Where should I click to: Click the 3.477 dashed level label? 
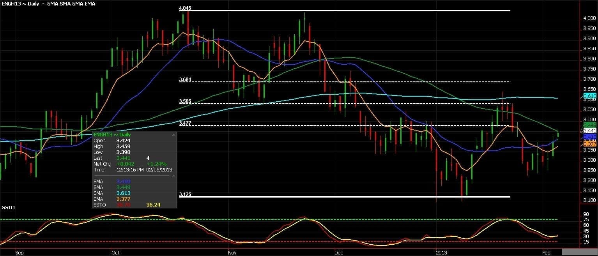click(x=185, y=123)
